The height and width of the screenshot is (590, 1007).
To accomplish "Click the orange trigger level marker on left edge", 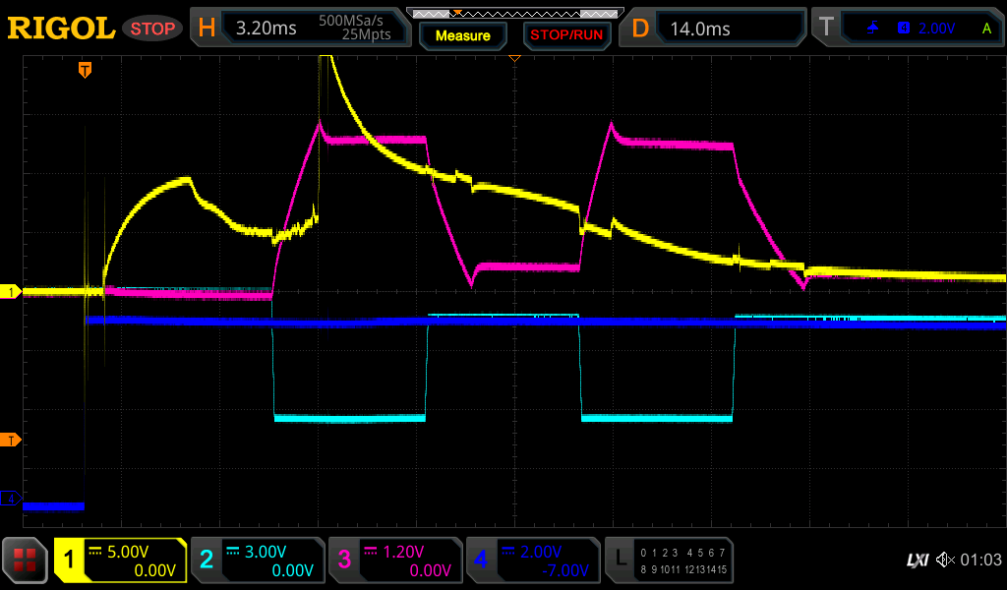I will point(11,439).
